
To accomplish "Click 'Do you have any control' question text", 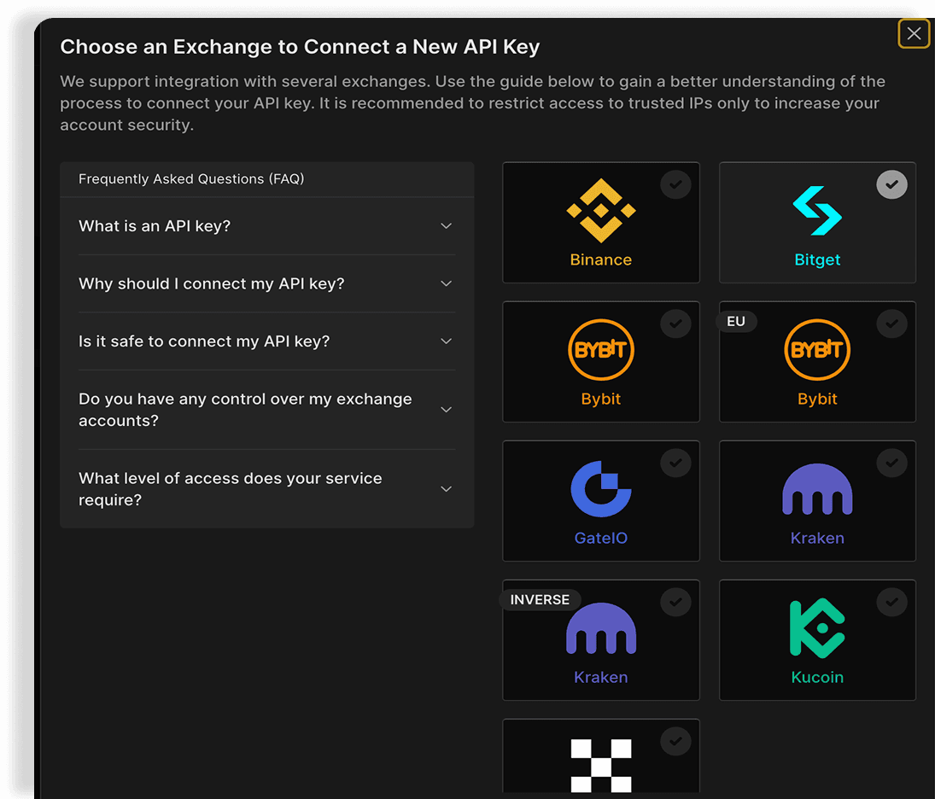I will tap(245, 410).
